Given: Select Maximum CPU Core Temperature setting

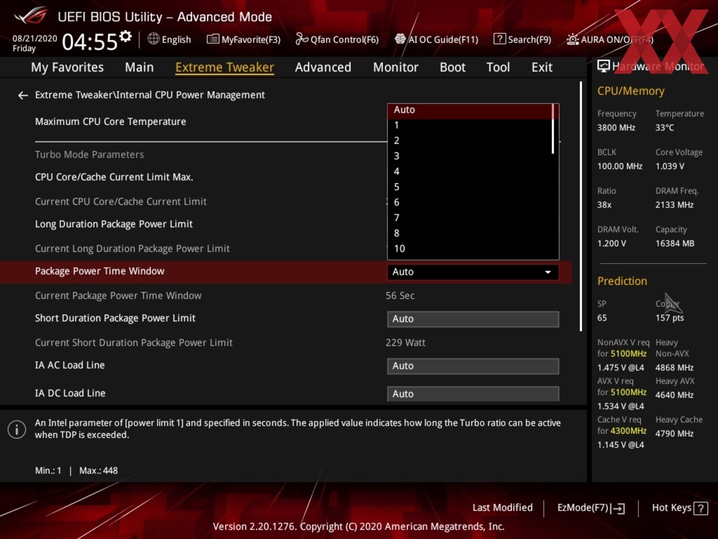Looking at the screenshot, I should pyautogui.click(x=110, y=122).
